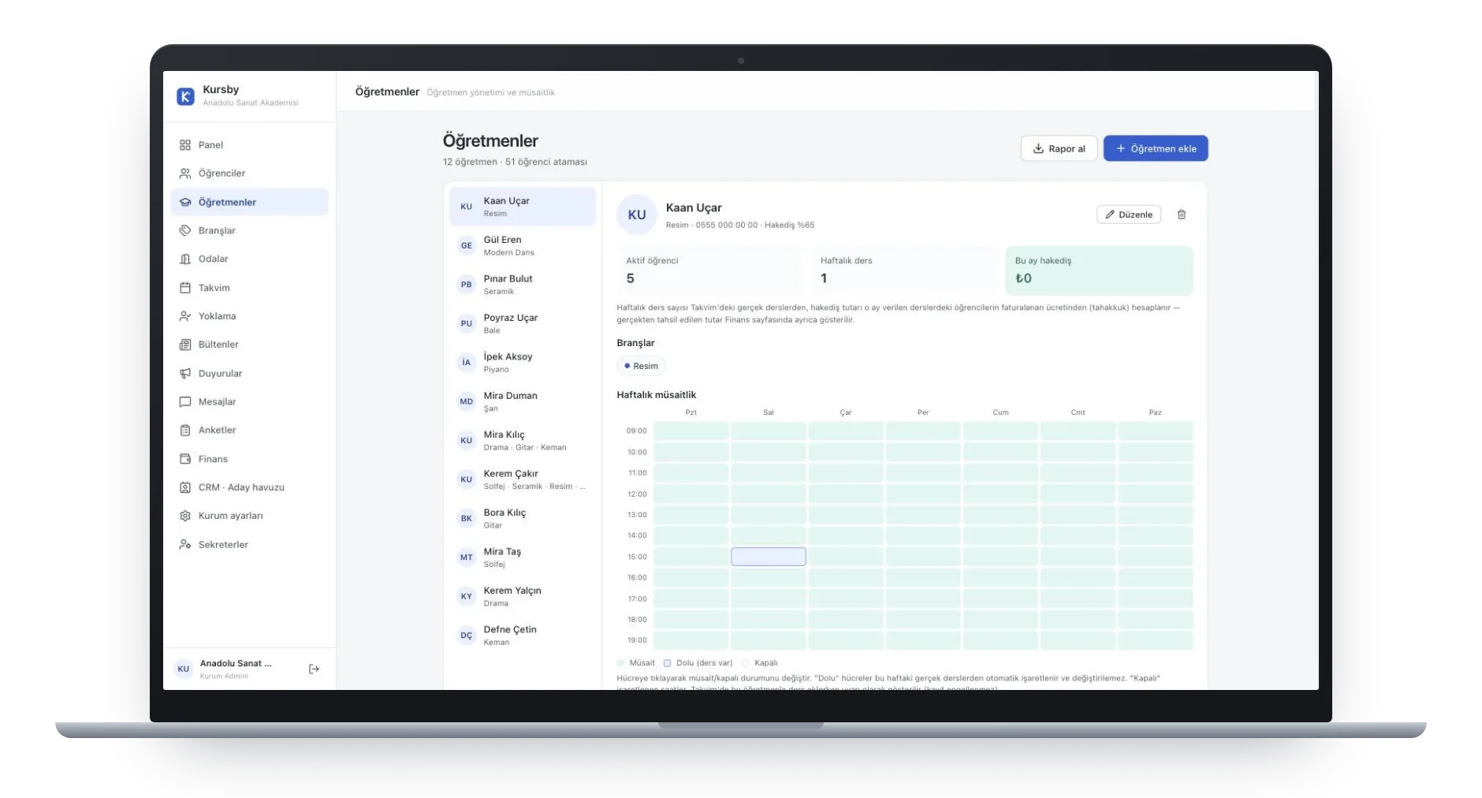Toggle Monday 09:00 availability cell
This screenshot has height=798, width=1482.
(691, 431)
